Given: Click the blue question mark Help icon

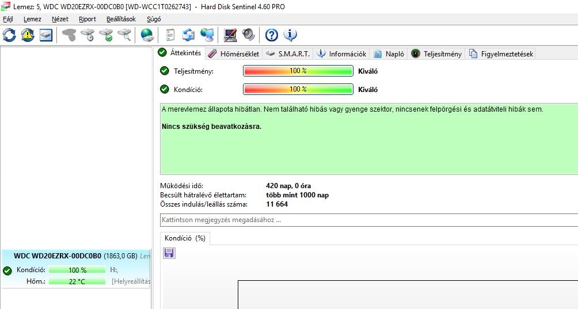Looking at the screenshot, I should click(272, 35).
